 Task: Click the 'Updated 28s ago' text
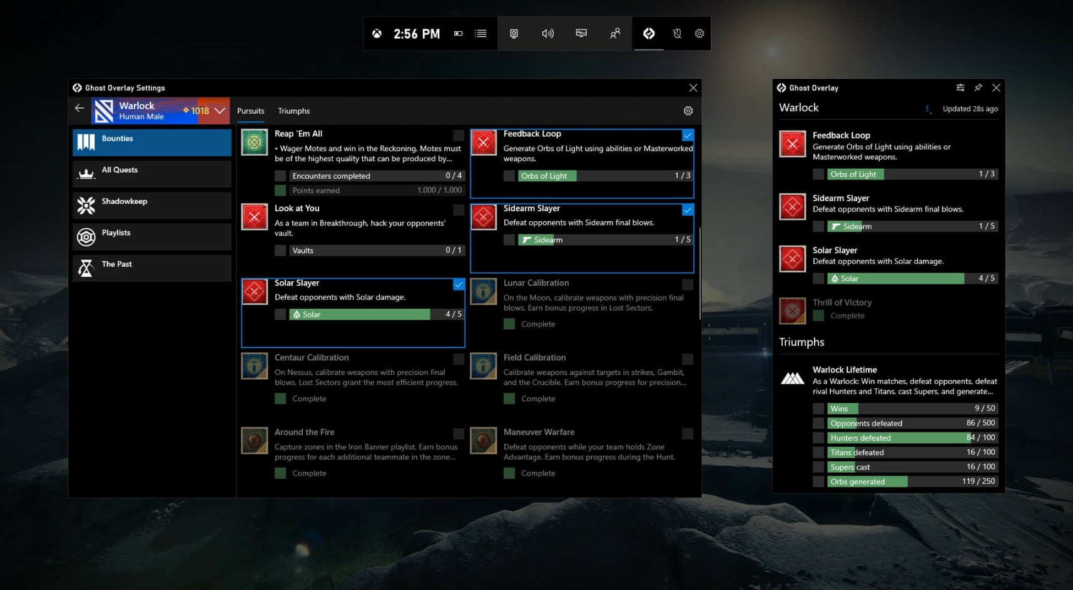point(970,109)
